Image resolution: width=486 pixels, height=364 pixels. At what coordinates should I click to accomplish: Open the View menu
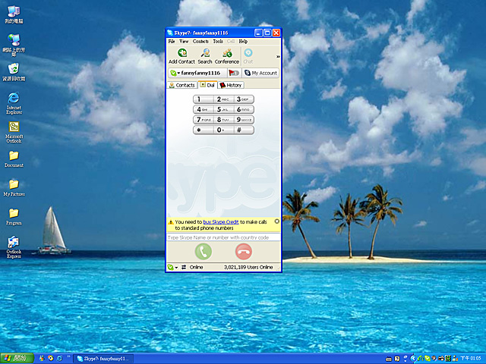click(x=184, y=42)
